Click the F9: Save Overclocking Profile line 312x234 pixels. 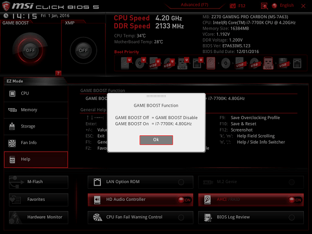click(250, 118)
